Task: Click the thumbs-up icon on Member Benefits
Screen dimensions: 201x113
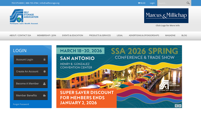Action: point(44,95)
